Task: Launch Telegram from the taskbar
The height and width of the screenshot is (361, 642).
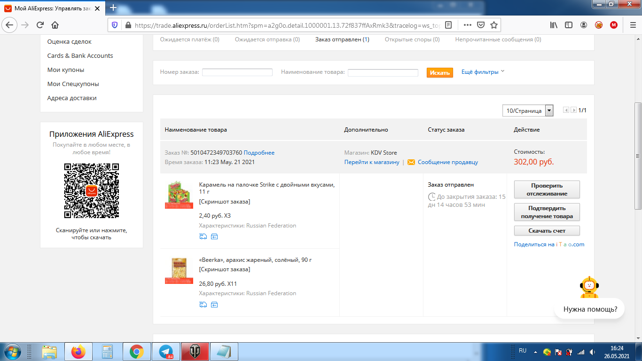Action: [x=165, y=352]
